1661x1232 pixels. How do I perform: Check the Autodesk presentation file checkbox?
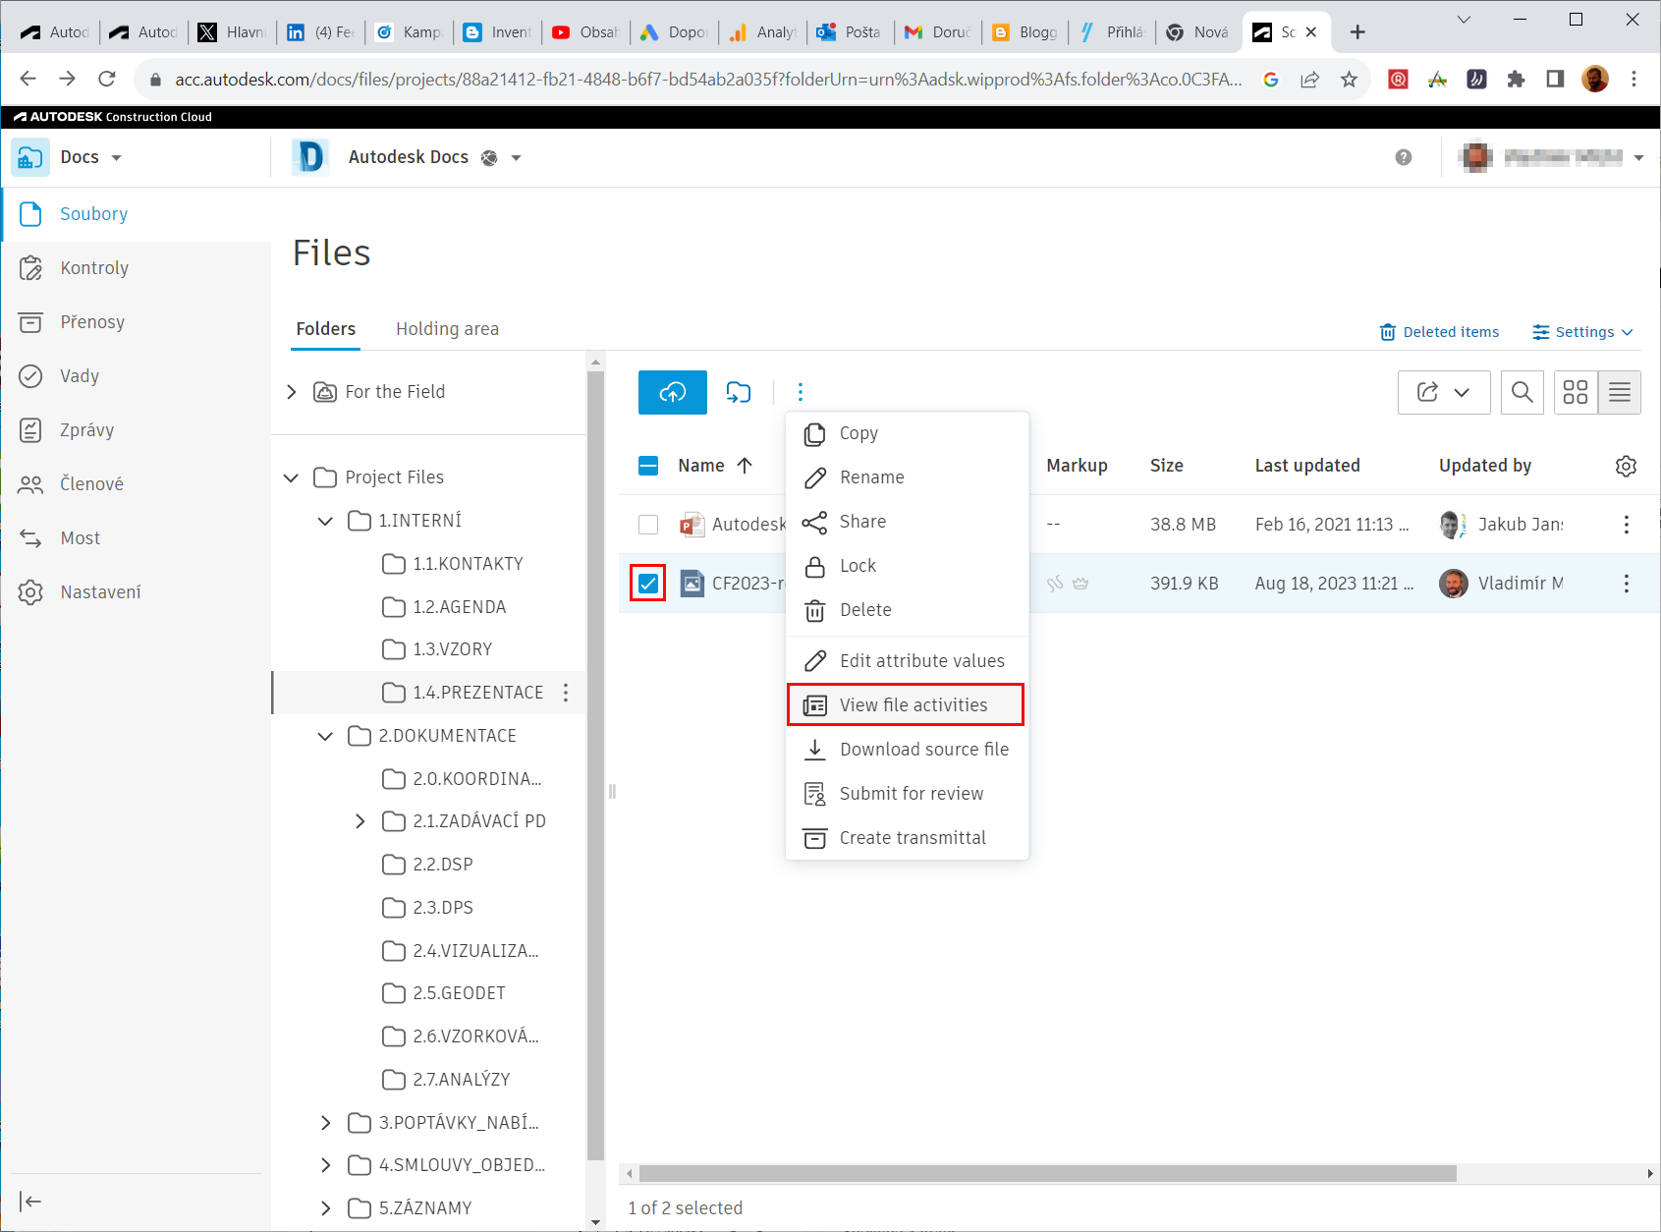[x=648, y=525]
